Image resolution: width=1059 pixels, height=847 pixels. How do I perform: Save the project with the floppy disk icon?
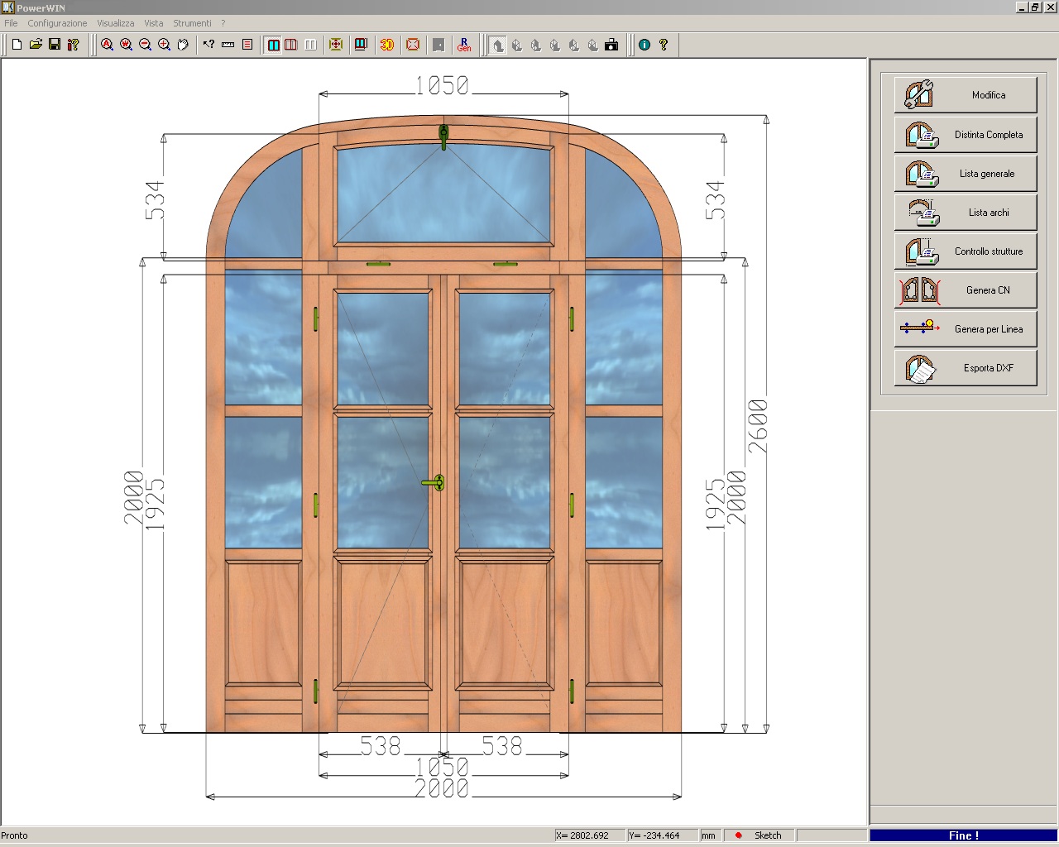tap(55, 45)
